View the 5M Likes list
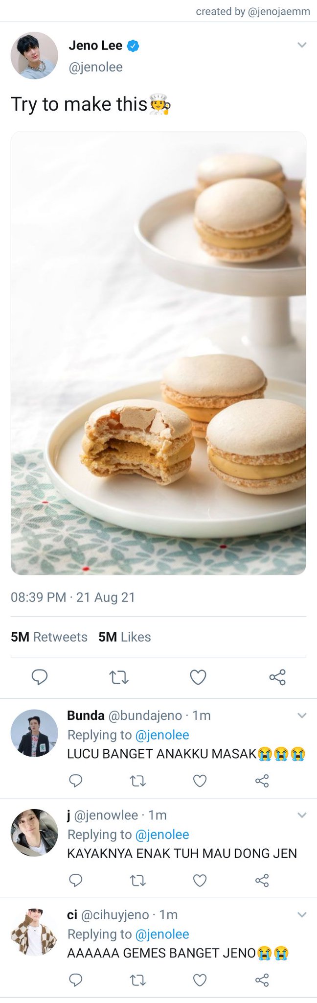The width and height of the screenshot is (317, 1003). pyautogui.click(x=125, y=637)
